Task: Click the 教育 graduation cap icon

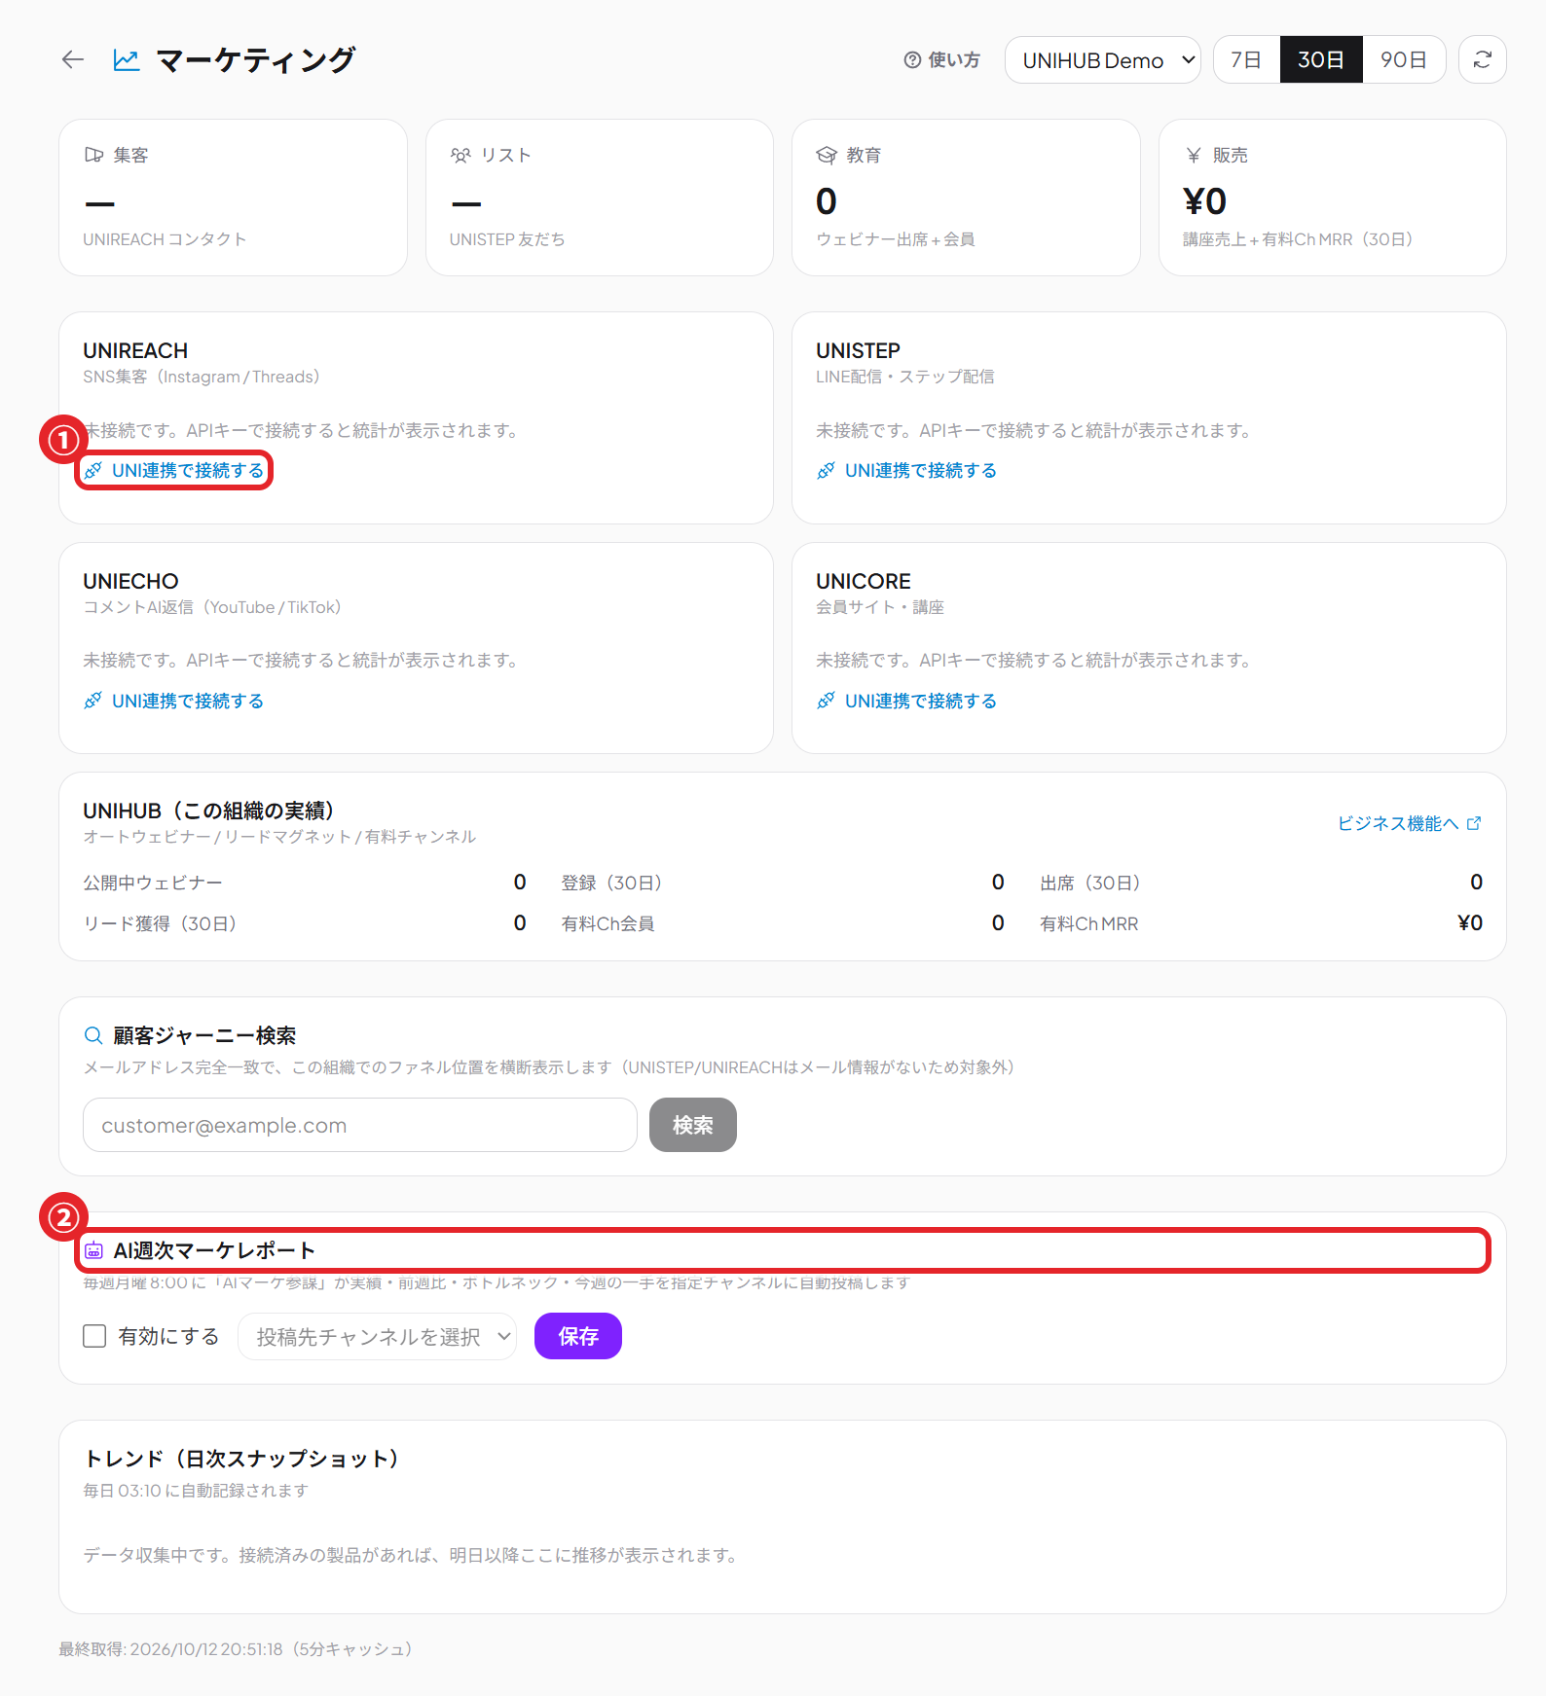Action: (827, 155)
